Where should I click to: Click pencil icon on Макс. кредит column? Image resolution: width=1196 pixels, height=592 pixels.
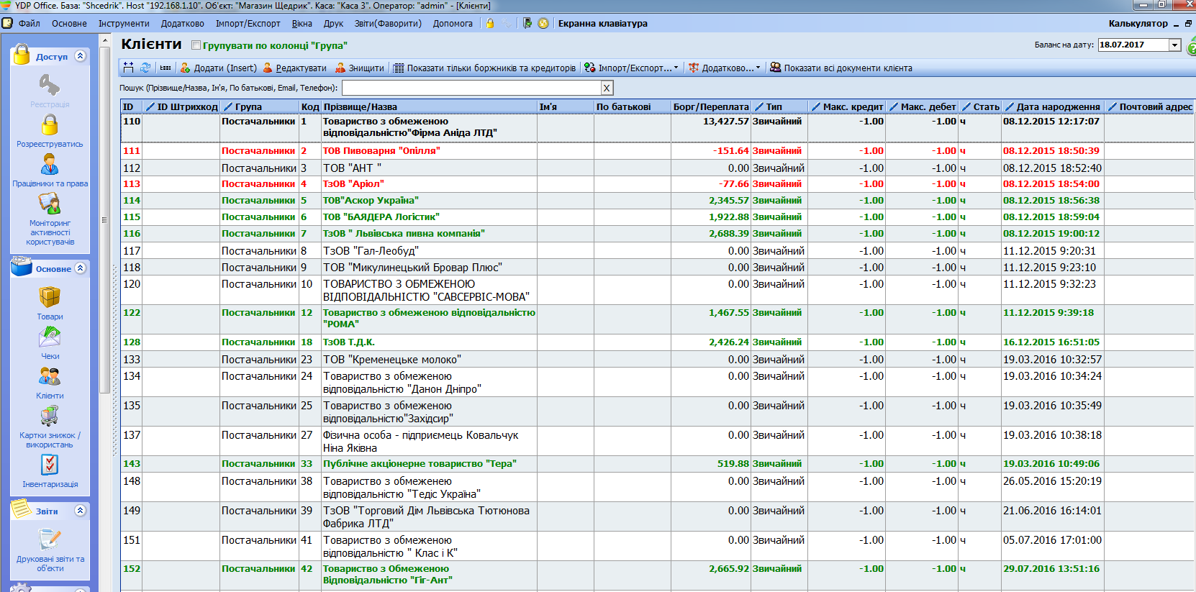[x=816, y=106]
